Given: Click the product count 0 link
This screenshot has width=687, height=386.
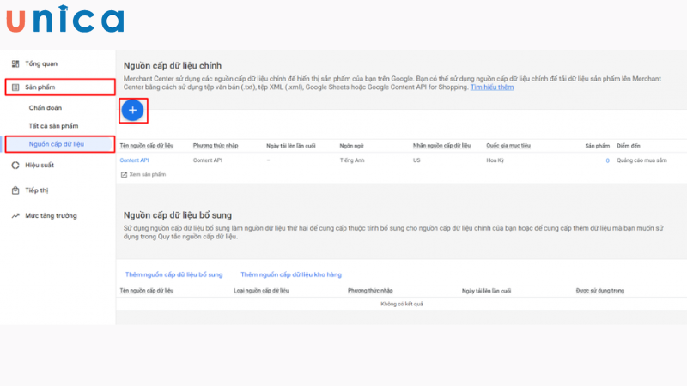Looking at the screenshot, I should [x=607, y=160].
